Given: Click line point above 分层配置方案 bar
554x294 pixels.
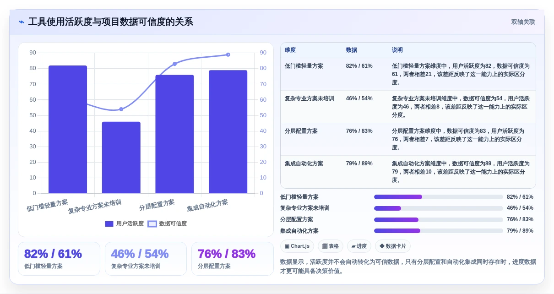Looking at the screenshot, I should pyautogui.click(x=174, y=64).
